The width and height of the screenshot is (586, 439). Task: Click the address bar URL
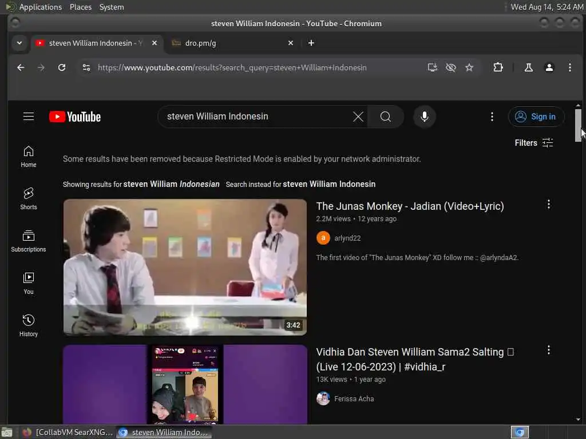232,67
